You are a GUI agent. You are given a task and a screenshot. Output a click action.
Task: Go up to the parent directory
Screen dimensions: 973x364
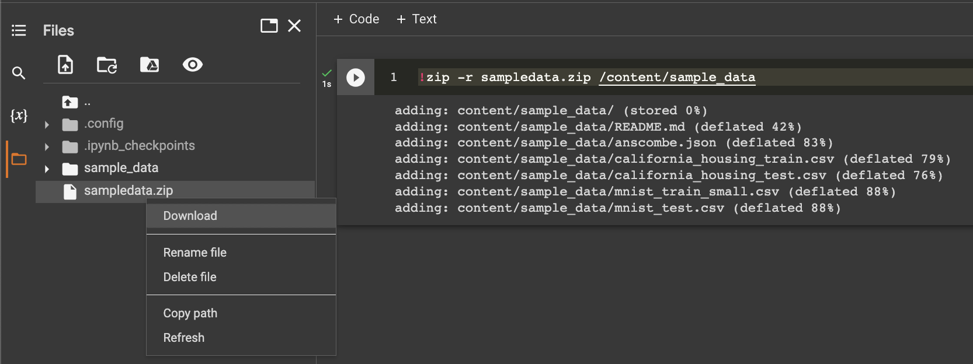click(70, 102)
